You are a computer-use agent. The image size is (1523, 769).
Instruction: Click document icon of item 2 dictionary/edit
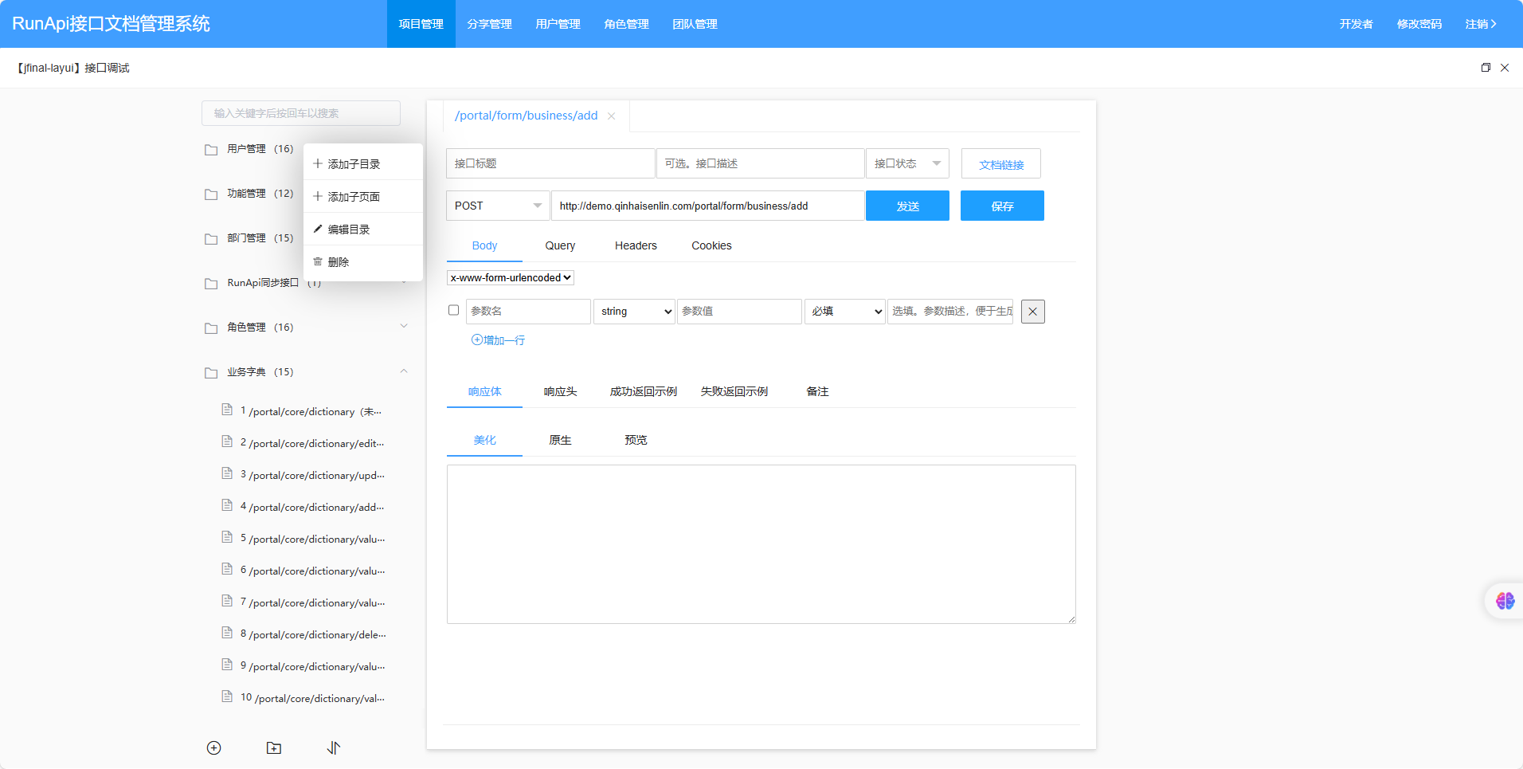click(x=227, y=441)
